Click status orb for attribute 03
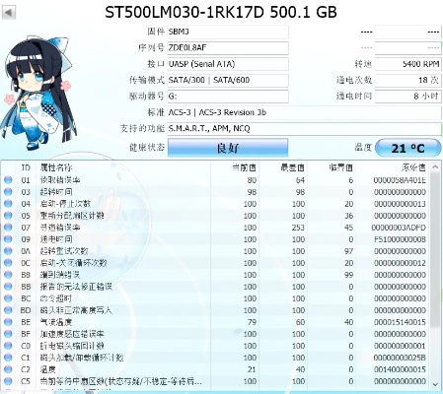The width and height of the screenshot is (443, 394). (x=8, y=192)
